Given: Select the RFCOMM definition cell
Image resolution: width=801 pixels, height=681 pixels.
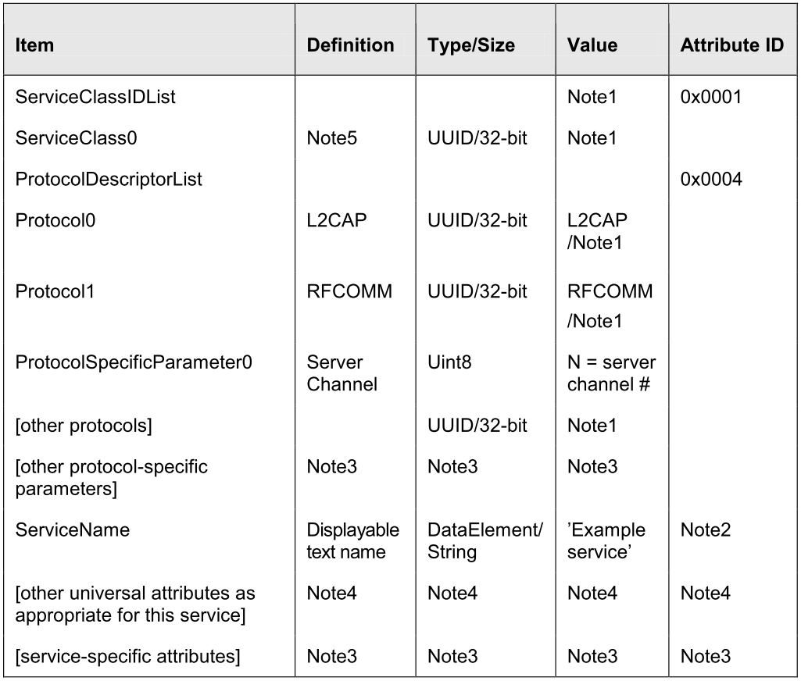Looking at the screenshot, I should [x=349, y=291].
